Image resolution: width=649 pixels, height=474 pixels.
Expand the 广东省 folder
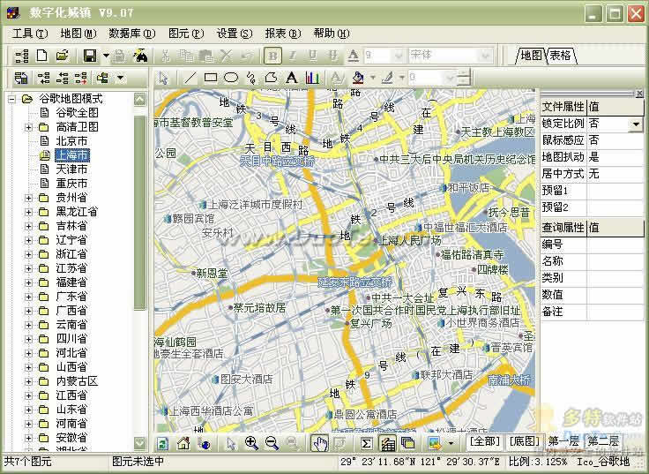coord(28,297)
